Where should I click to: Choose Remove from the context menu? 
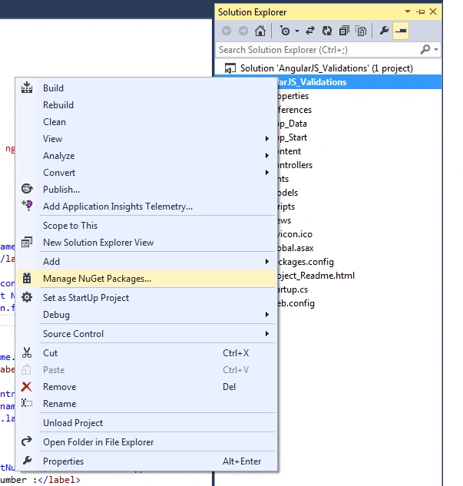(x=147, y=387)
